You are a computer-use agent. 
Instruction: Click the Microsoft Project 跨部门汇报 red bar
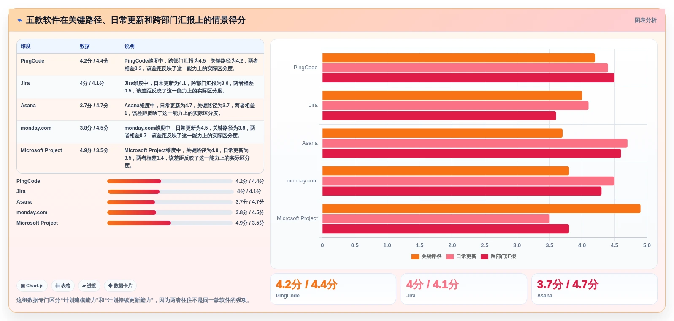(446, 229)
